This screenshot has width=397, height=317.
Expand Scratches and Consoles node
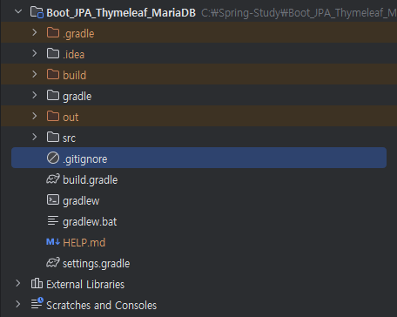point(18,304)
